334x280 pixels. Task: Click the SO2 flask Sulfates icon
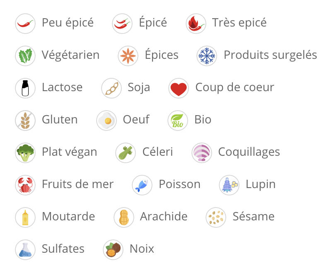tap(25, 249)
